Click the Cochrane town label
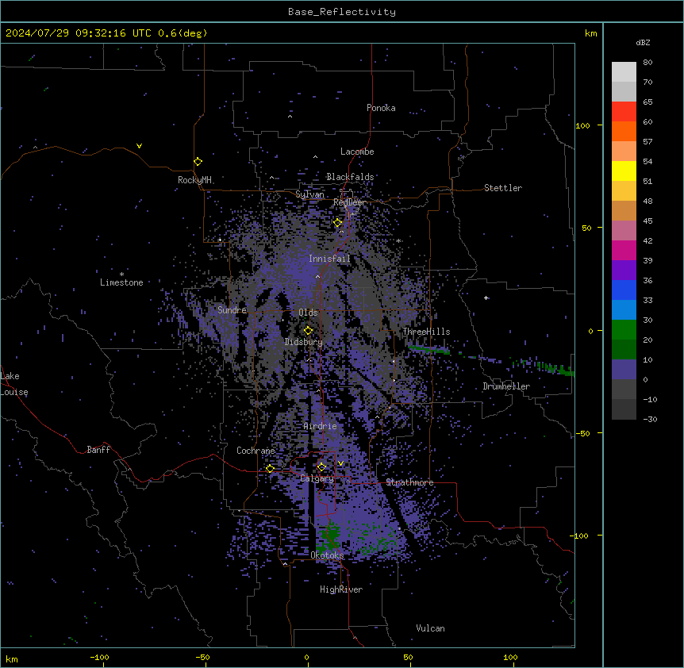 coord(256,451)
